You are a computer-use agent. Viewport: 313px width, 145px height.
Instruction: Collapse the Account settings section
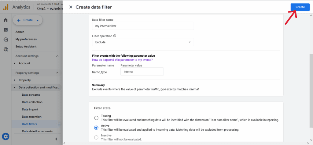[57, 56]
